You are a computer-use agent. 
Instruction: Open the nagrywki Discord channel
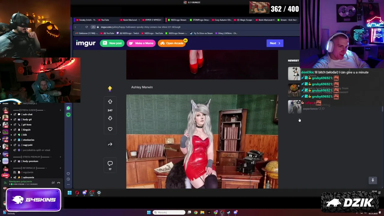27,145
